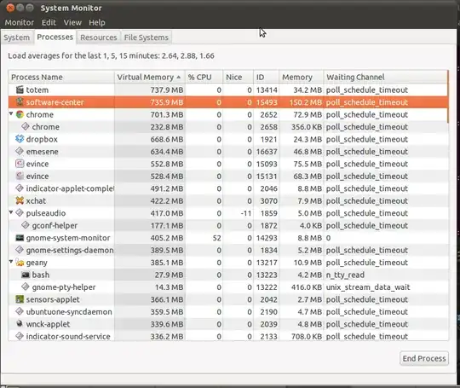
Task: Collapse the pulseaudio process tree
Action: pos(11,212)
